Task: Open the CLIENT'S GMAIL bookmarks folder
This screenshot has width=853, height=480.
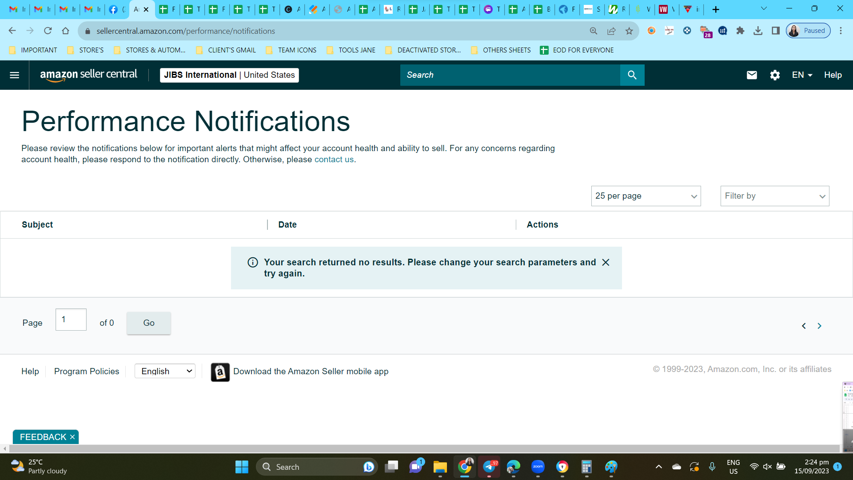Action: tap(226, 50)
